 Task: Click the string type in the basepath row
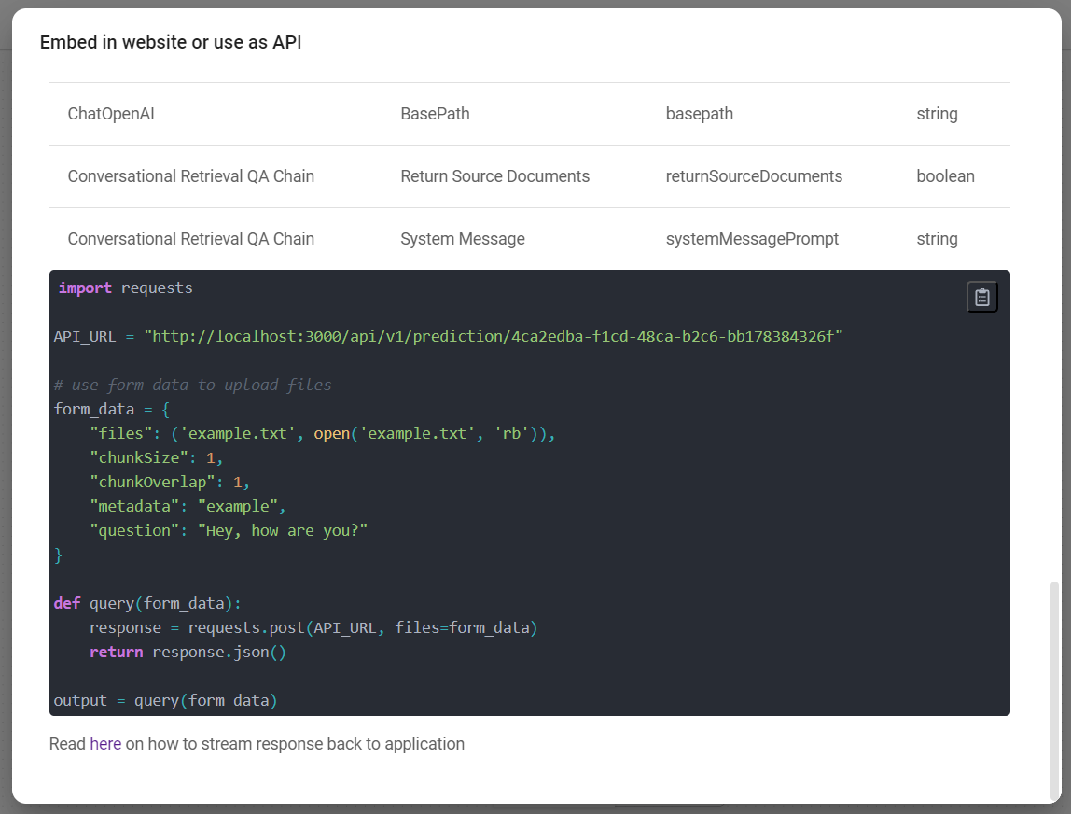(x=937, y=114)
